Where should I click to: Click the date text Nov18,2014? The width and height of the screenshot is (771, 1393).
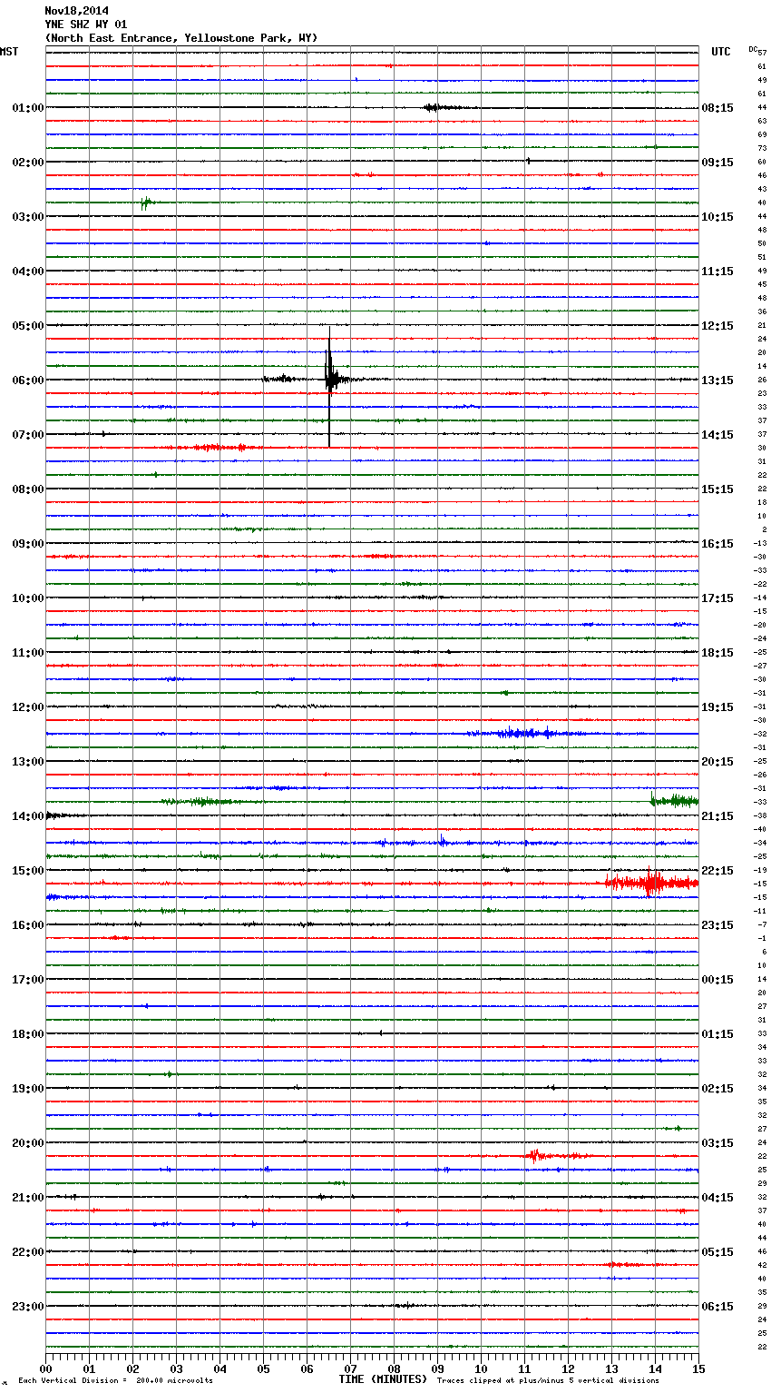[x=76, y=11]
